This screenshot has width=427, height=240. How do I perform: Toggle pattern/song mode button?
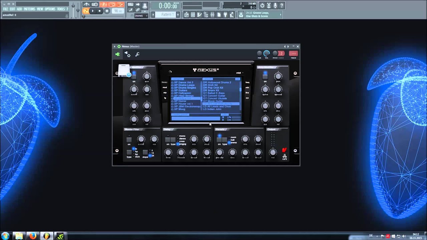pos(86,11)
